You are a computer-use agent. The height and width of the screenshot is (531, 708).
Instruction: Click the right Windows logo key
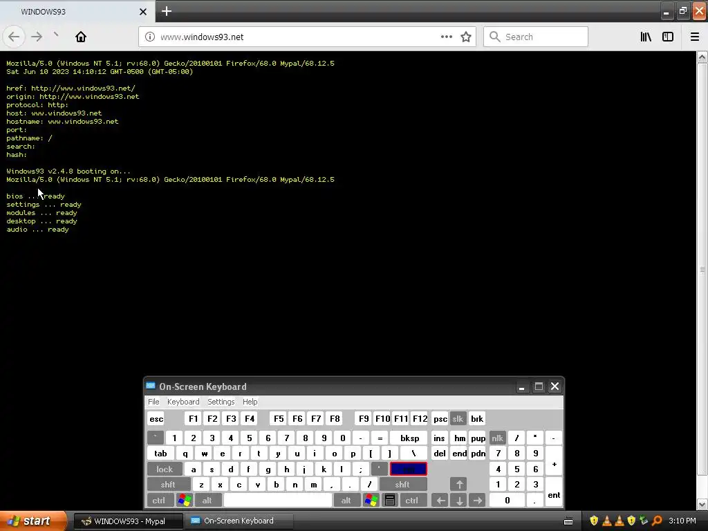[x=371, y=501]
